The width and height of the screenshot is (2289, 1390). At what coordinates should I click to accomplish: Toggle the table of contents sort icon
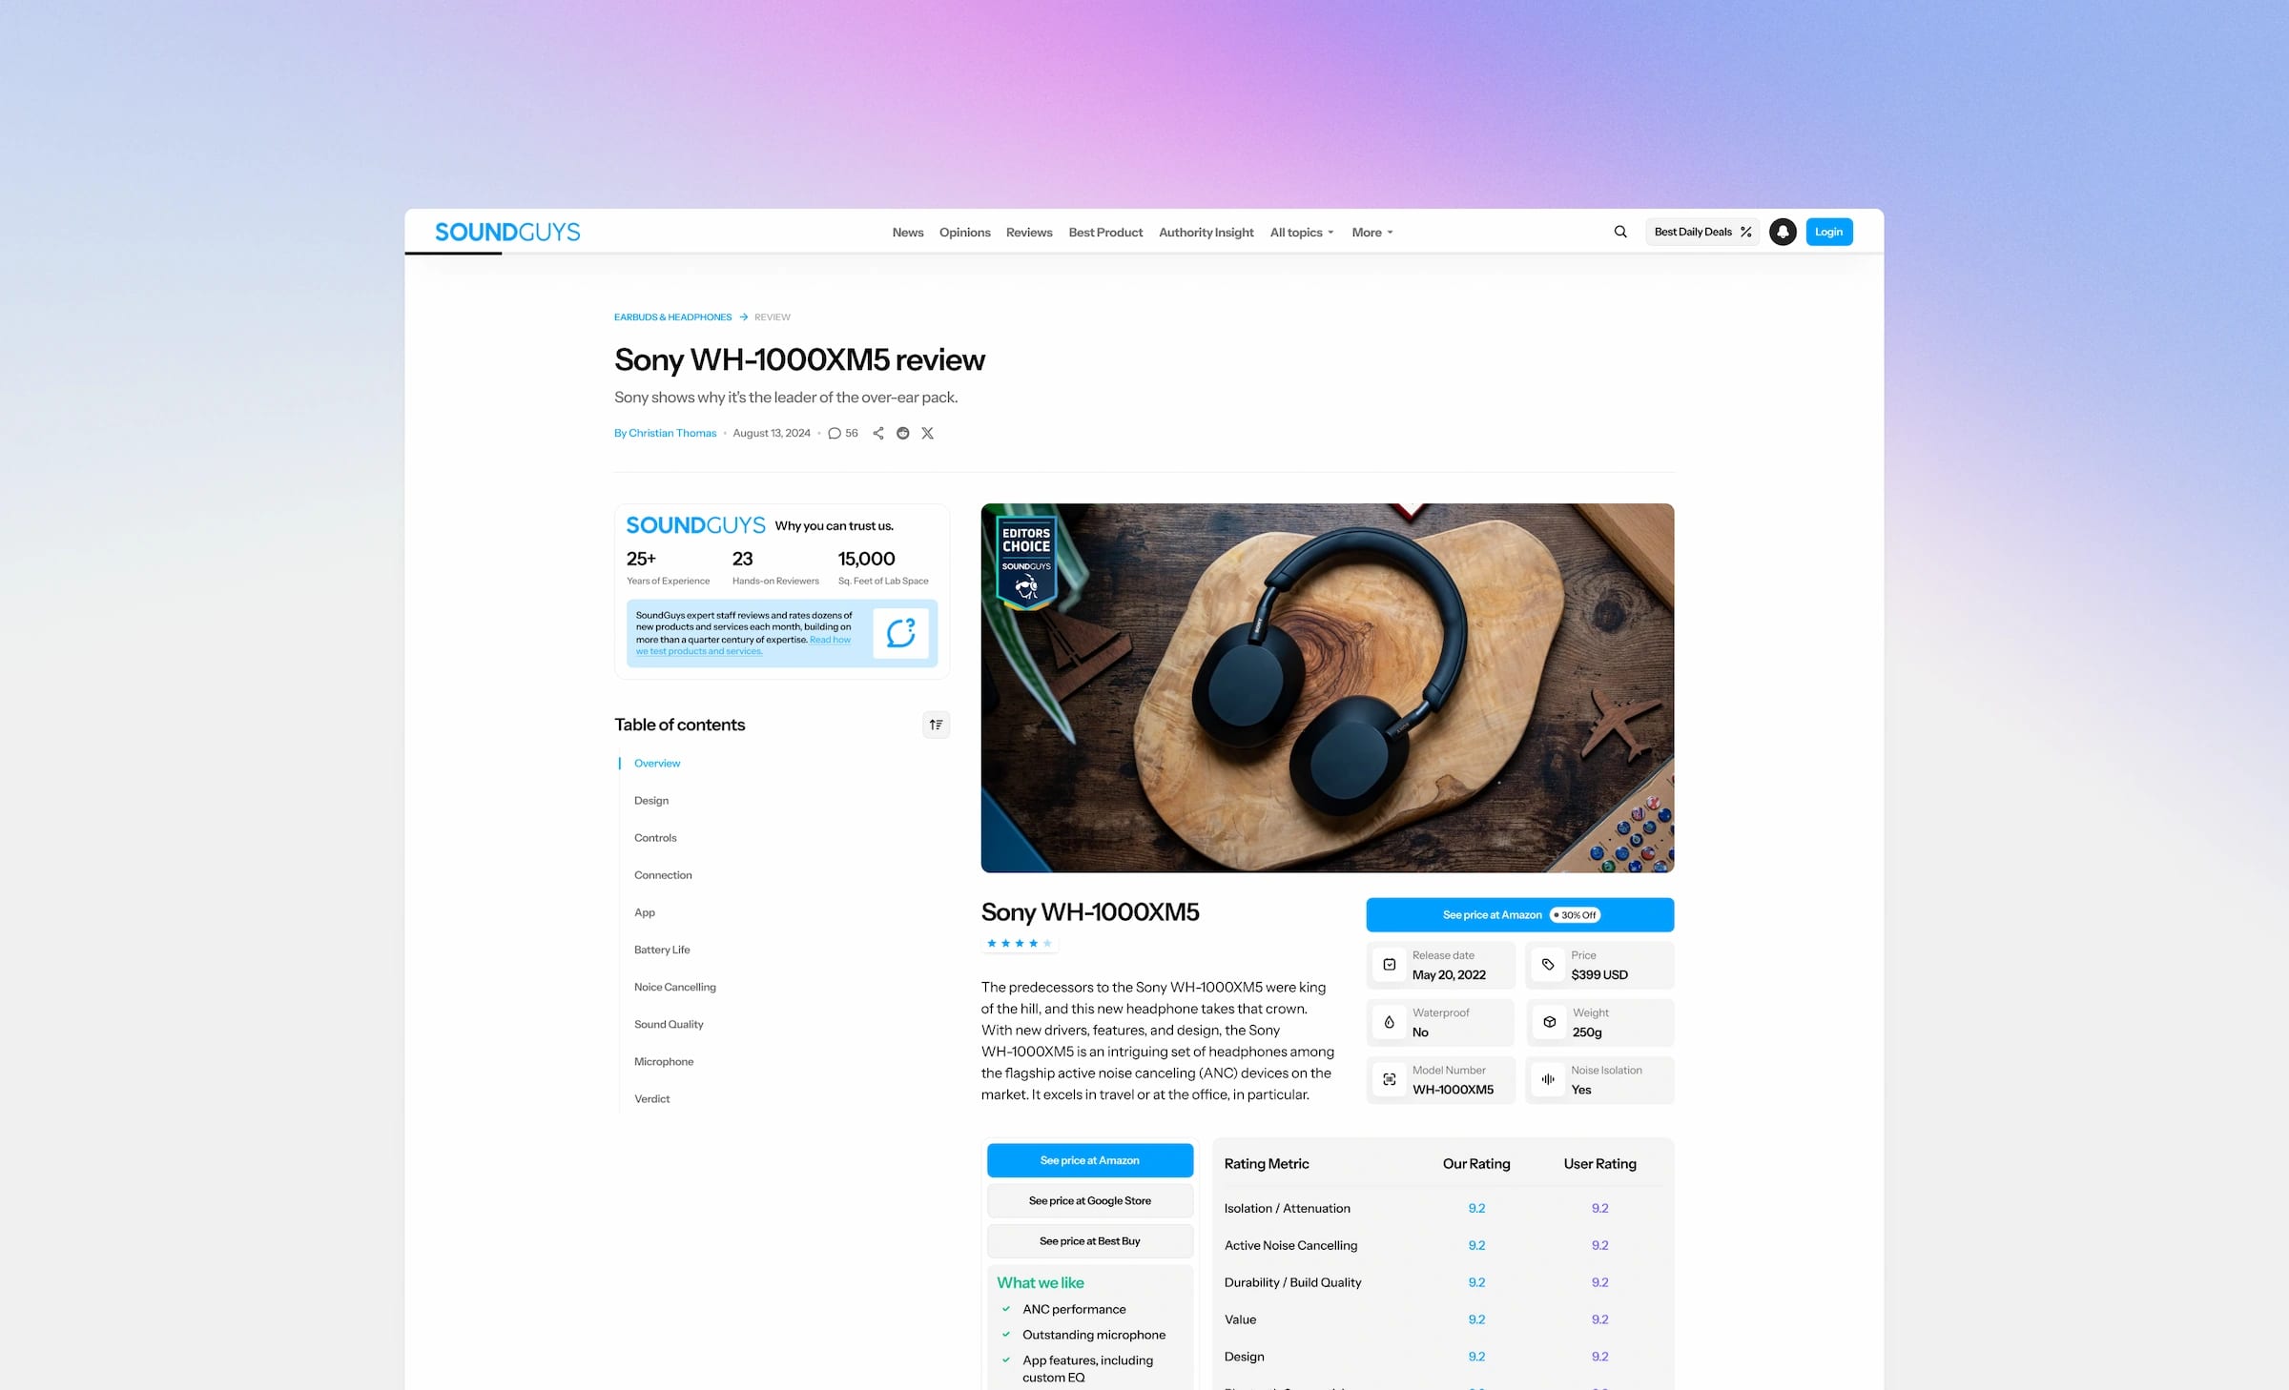coord(936,725)
